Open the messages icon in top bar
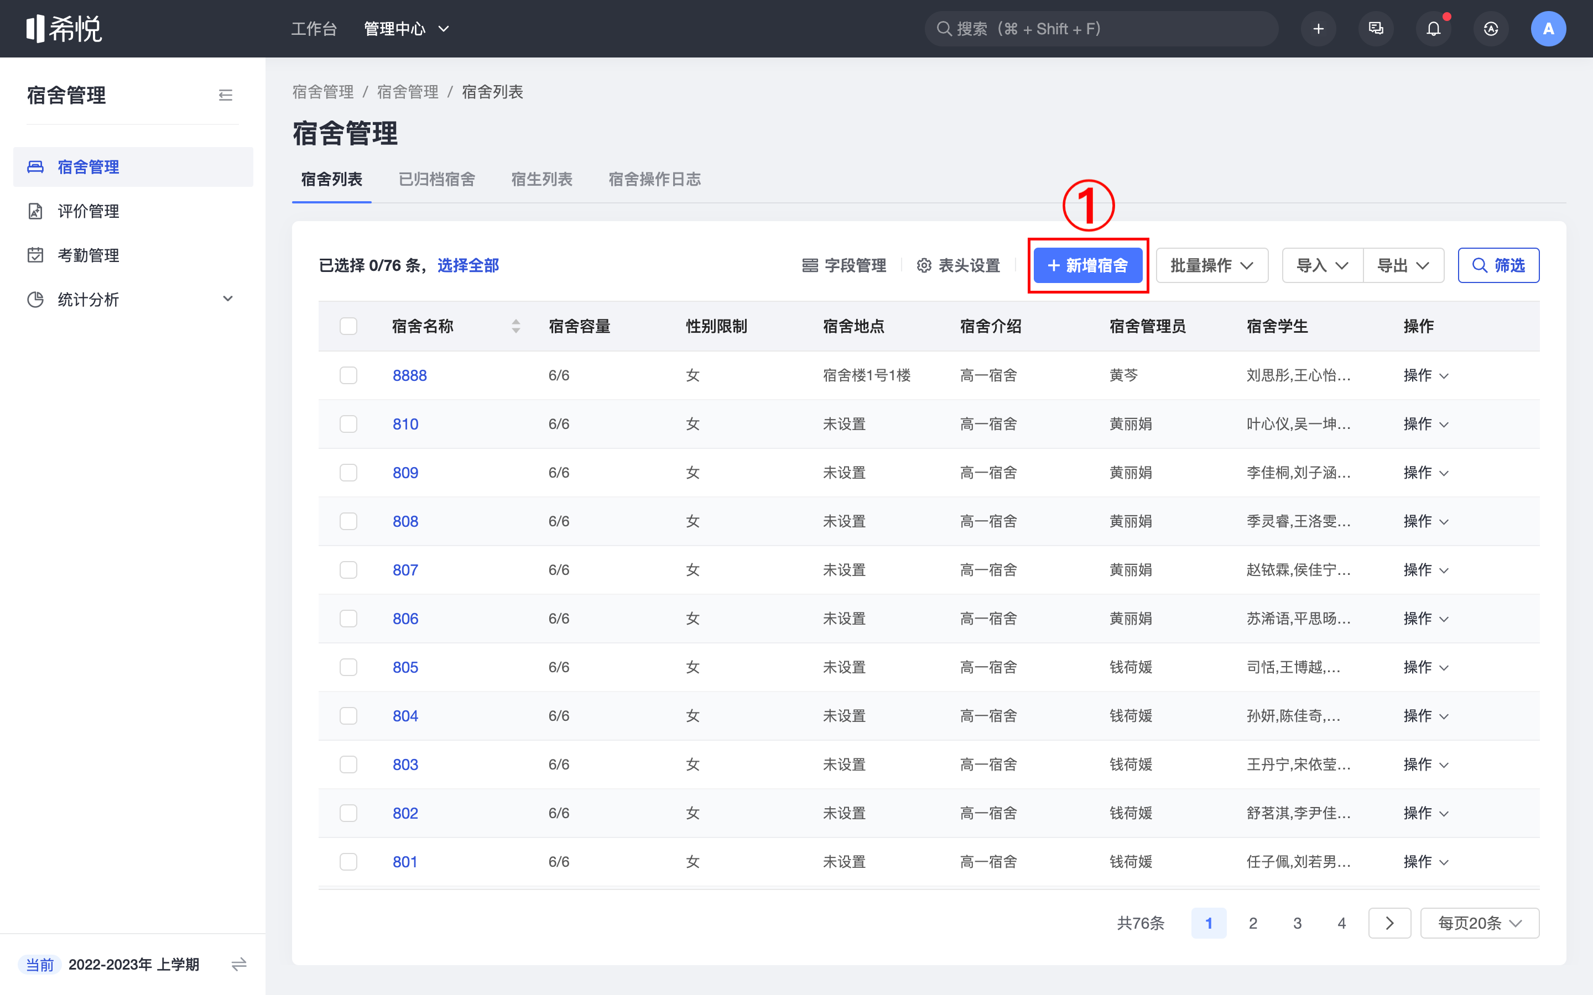This screenshot has width=1593, height=995. coord(1376,29)
